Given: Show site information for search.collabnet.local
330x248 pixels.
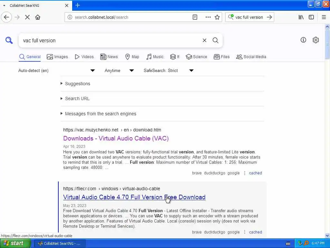Looking at the screenshot, I should 70,17.
